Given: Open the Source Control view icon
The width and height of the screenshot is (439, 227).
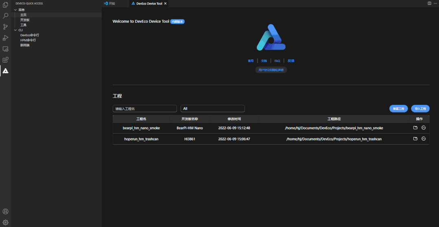Looking at the screenshot, I should pos(5,27).
